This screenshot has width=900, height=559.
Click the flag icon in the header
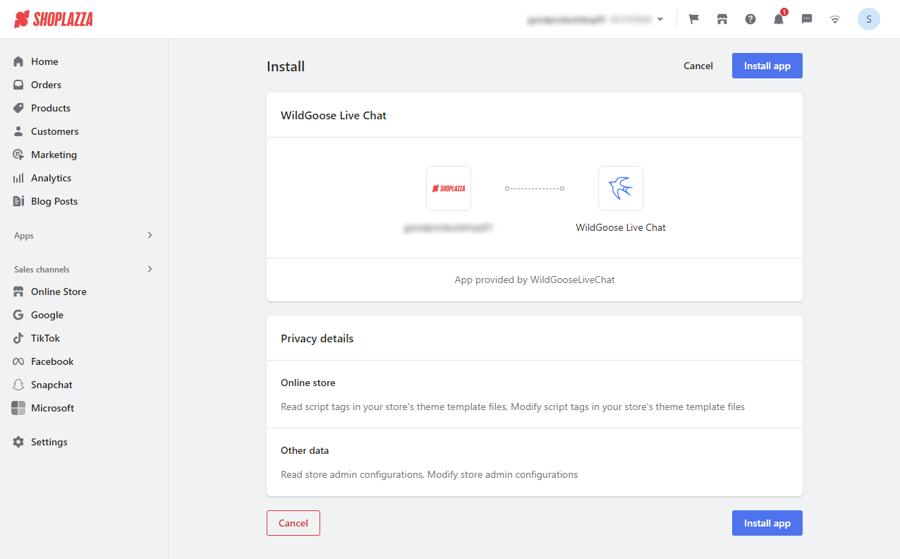tap(694, 19)
